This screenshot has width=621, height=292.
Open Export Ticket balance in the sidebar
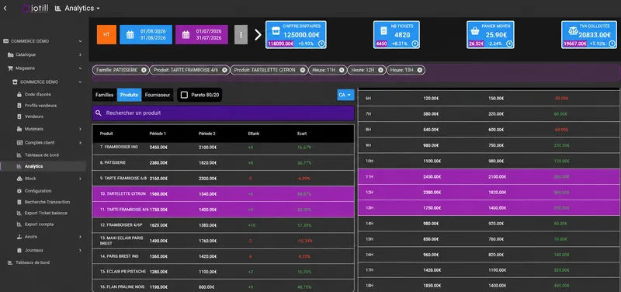(46, 213)
